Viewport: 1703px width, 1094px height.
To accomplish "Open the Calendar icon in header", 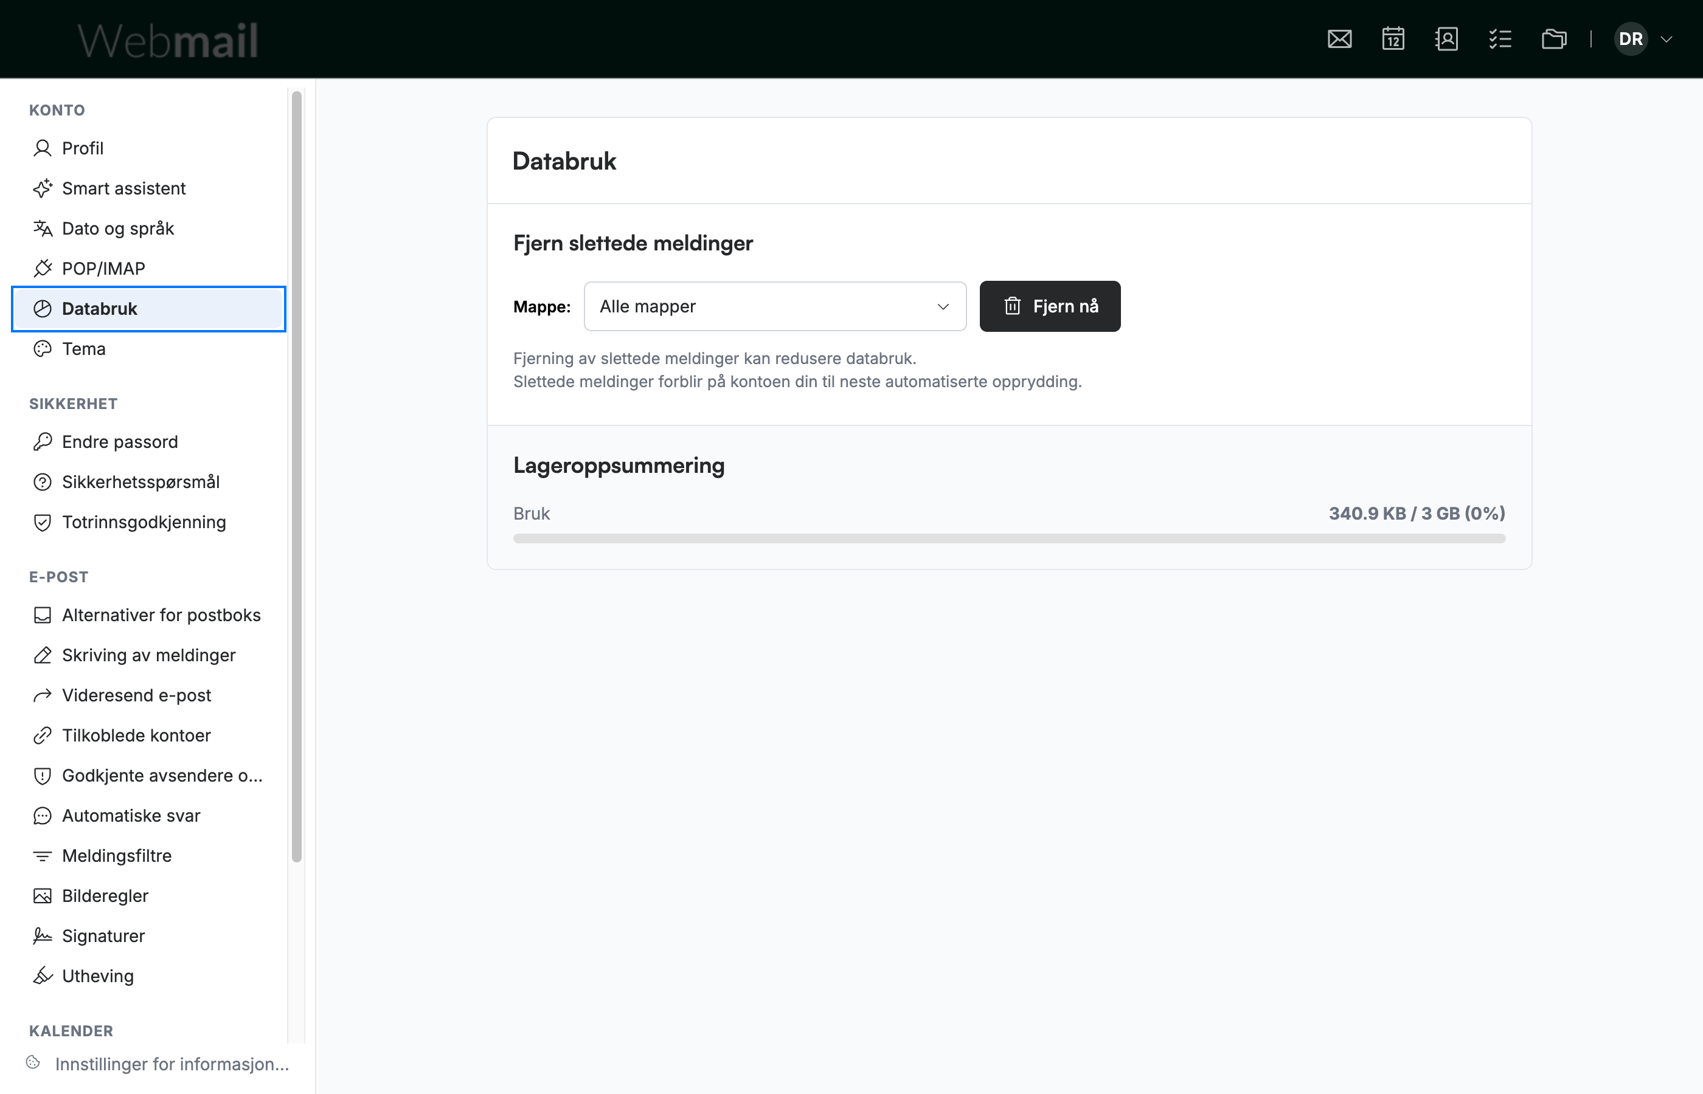I will [x=1393, y=39].
